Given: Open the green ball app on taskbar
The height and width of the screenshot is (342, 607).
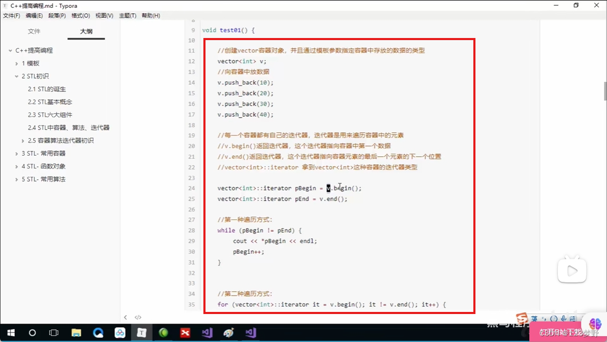Looking at the screenshot, I should [163, 332].
